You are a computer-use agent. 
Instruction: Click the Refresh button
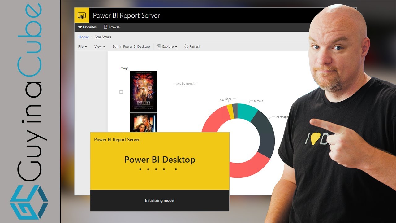coord(192,46)
